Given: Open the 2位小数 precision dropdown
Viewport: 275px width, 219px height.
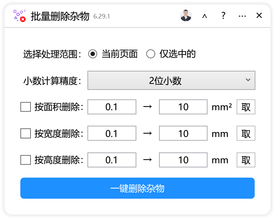Looking at the screenshot, I should point(171,81).
